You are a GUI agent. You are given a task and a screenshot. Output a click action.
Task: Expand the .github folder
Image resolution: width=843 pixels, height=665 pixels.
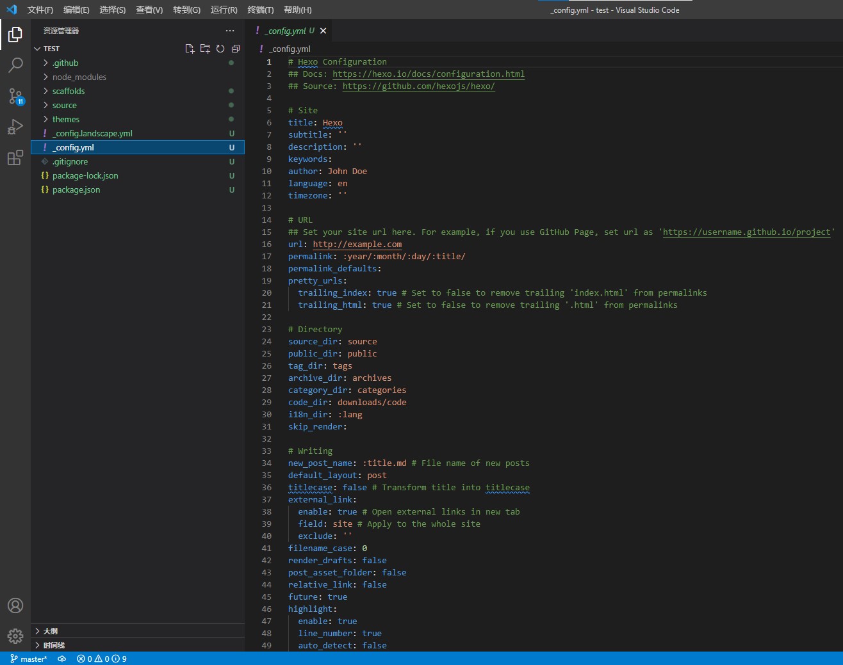click(65, 63)
